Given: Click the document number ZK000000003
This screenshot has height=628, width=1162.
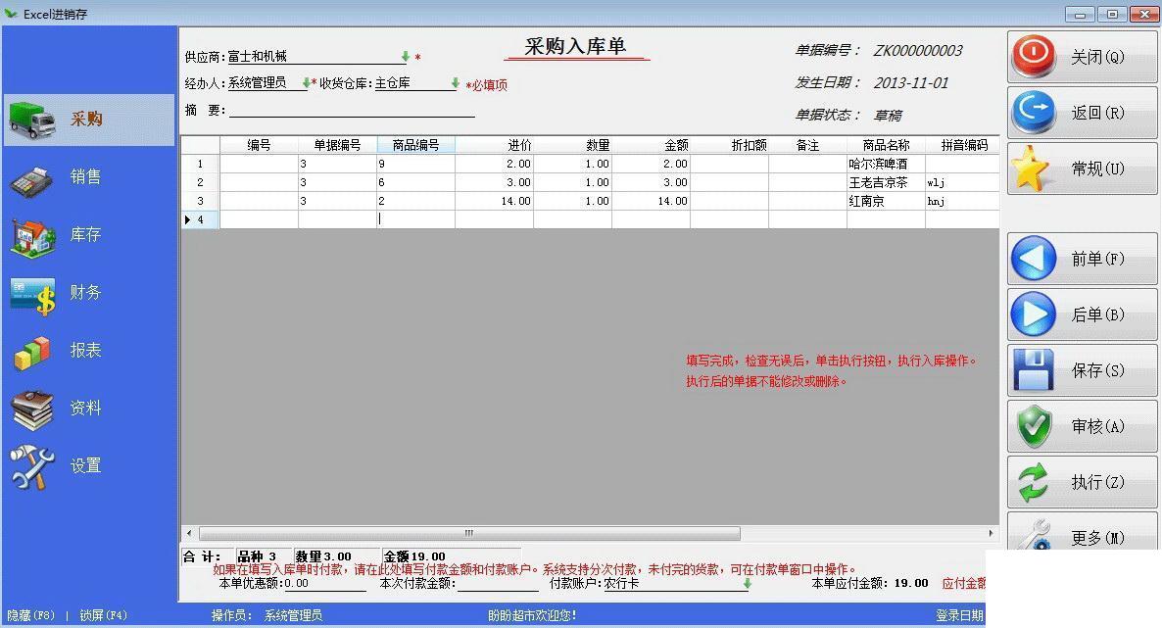Looking at the screenshot, I should tap(917, 50).
